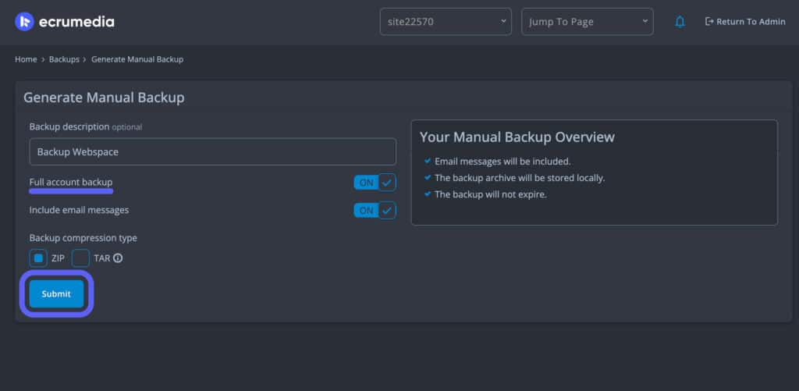The height and width of the screenshot is (391, 799).
Task: Click the Generate Manual Backup breadcrumb
Action: click(x=137, y=59)
